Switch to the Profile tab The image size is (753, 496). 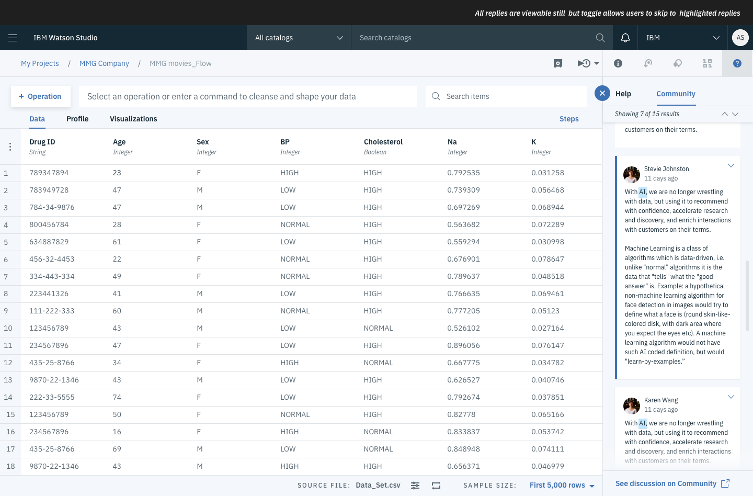coord(77,119)
